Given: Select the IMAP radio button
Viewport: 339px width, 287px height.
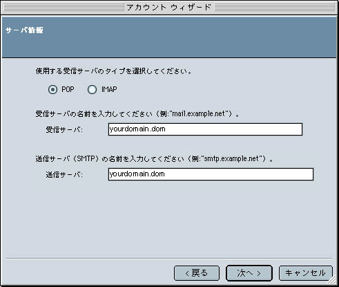Looking at the screenshot, I should point(92,89).
